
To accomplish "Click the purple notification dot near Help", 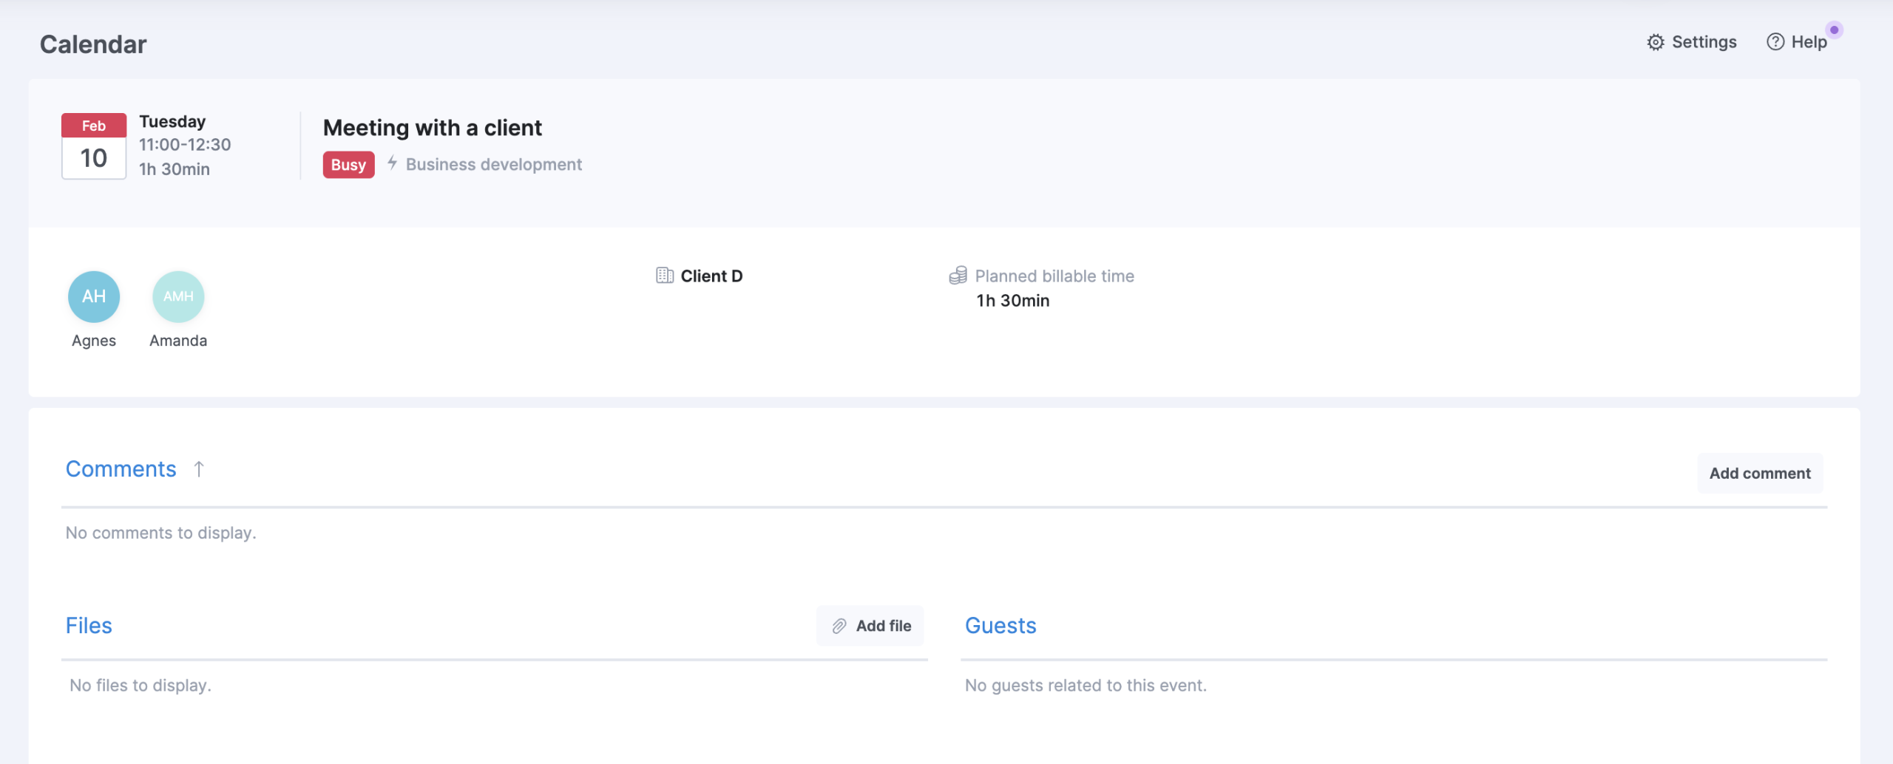I will [1834, 30].
